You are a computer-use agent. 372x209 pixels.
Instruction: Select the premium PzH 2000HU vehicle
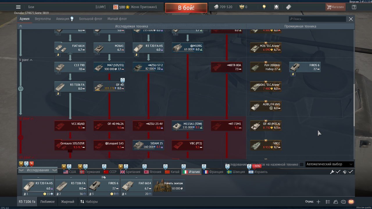(266, 67)
